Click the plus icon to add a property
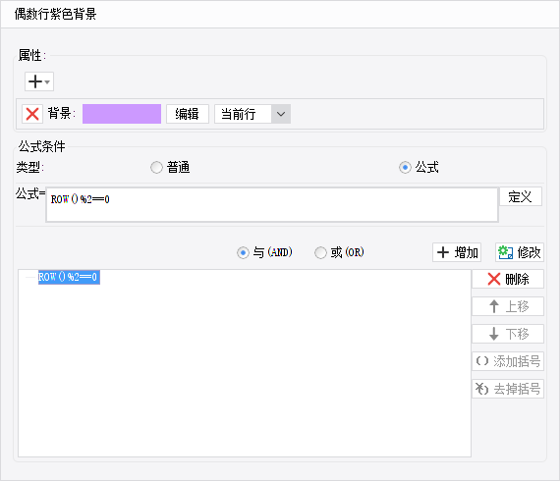 tap(35, 81)
